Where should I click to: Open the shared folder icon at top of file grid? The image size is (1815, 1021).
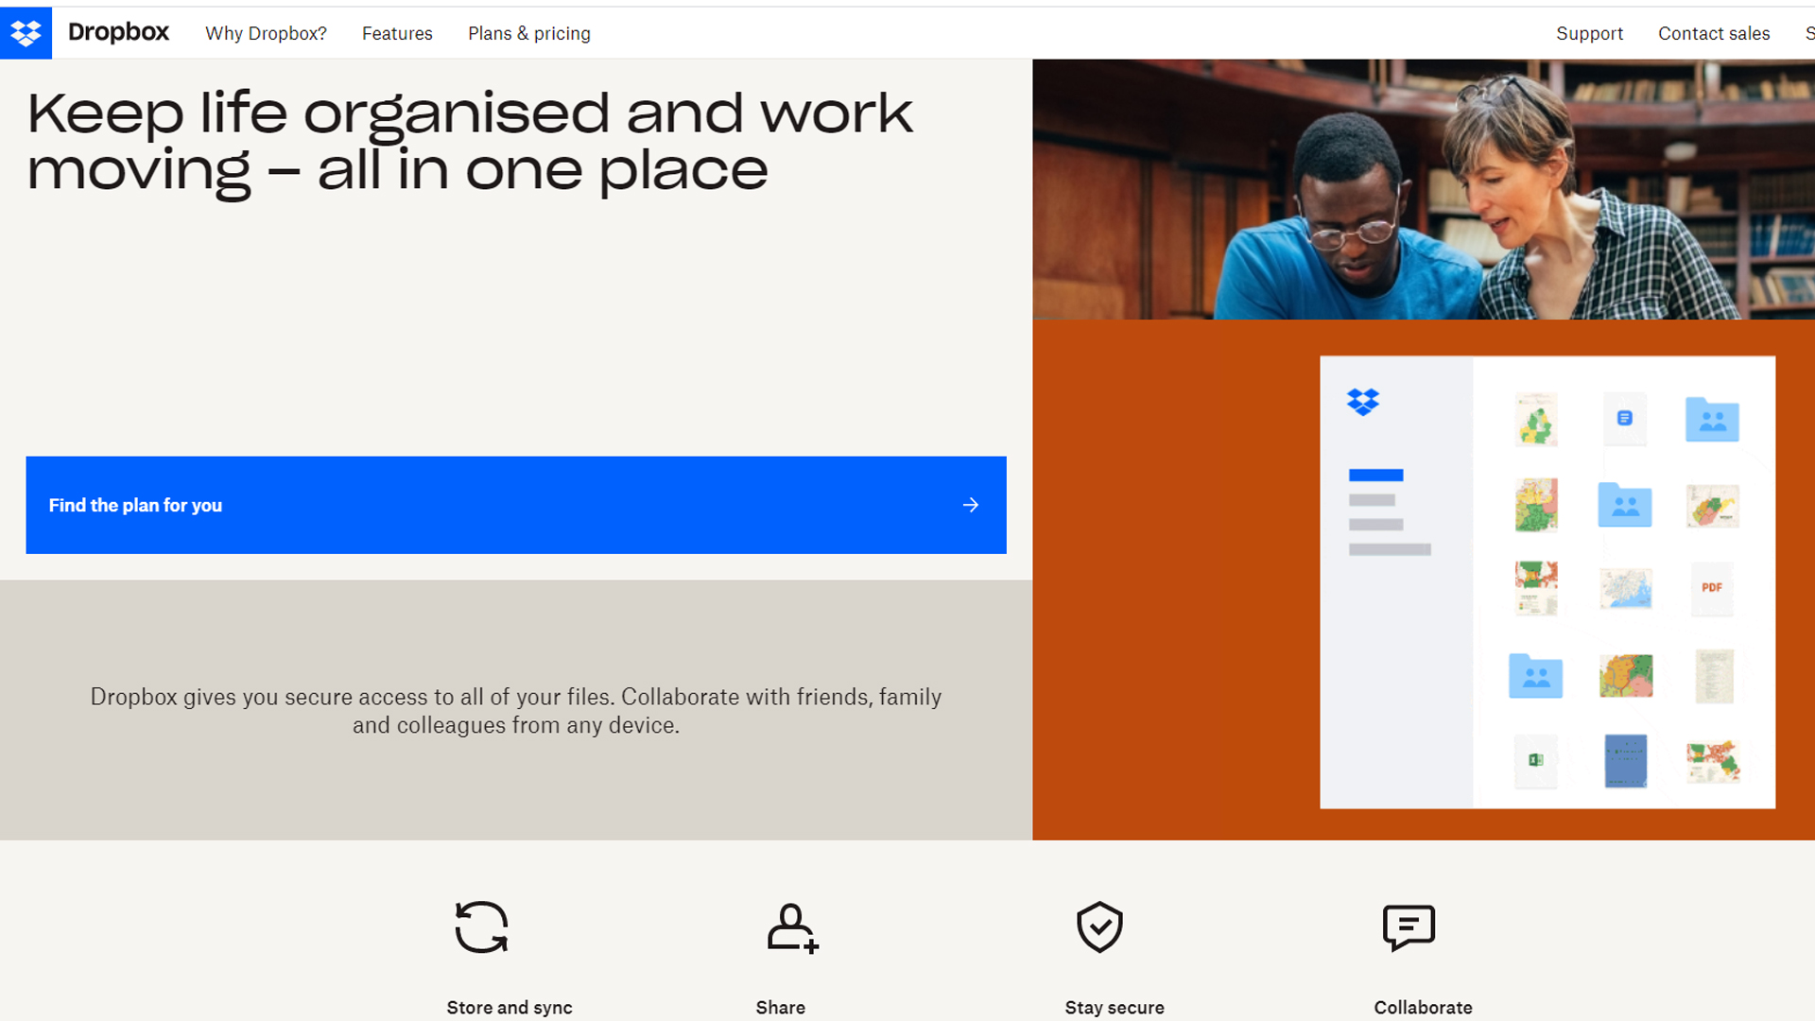[x=1712, y=419]
